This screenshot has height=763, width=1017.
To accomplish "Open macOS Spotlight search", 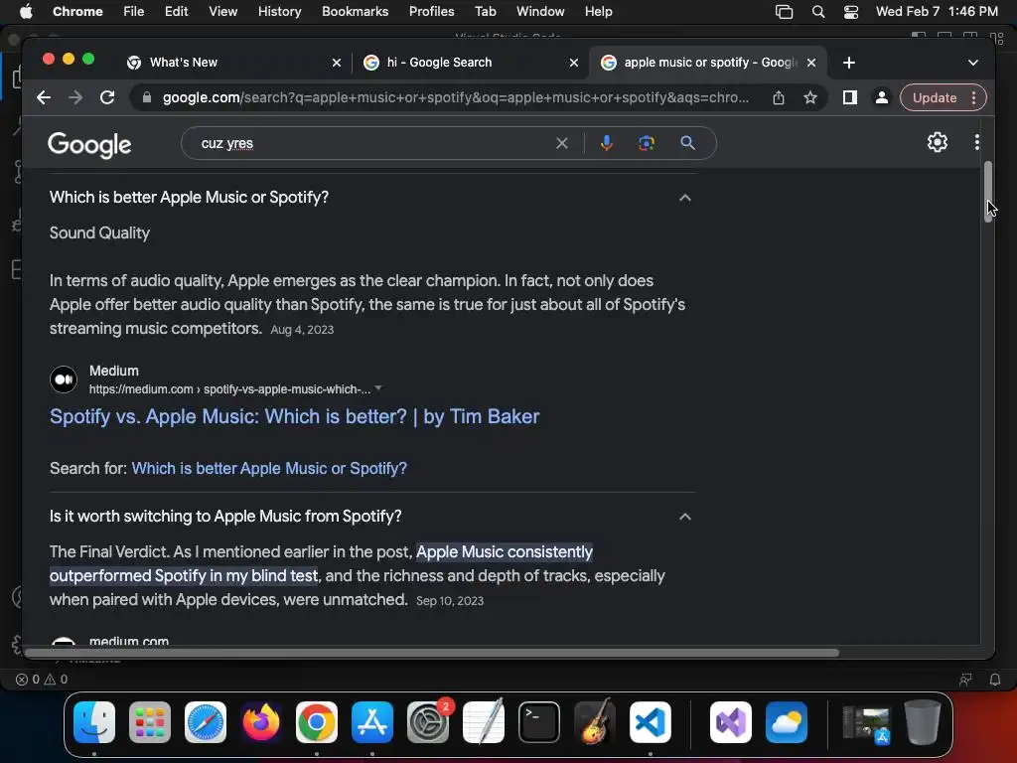I will pyautogui.click(x=818, y=12).
